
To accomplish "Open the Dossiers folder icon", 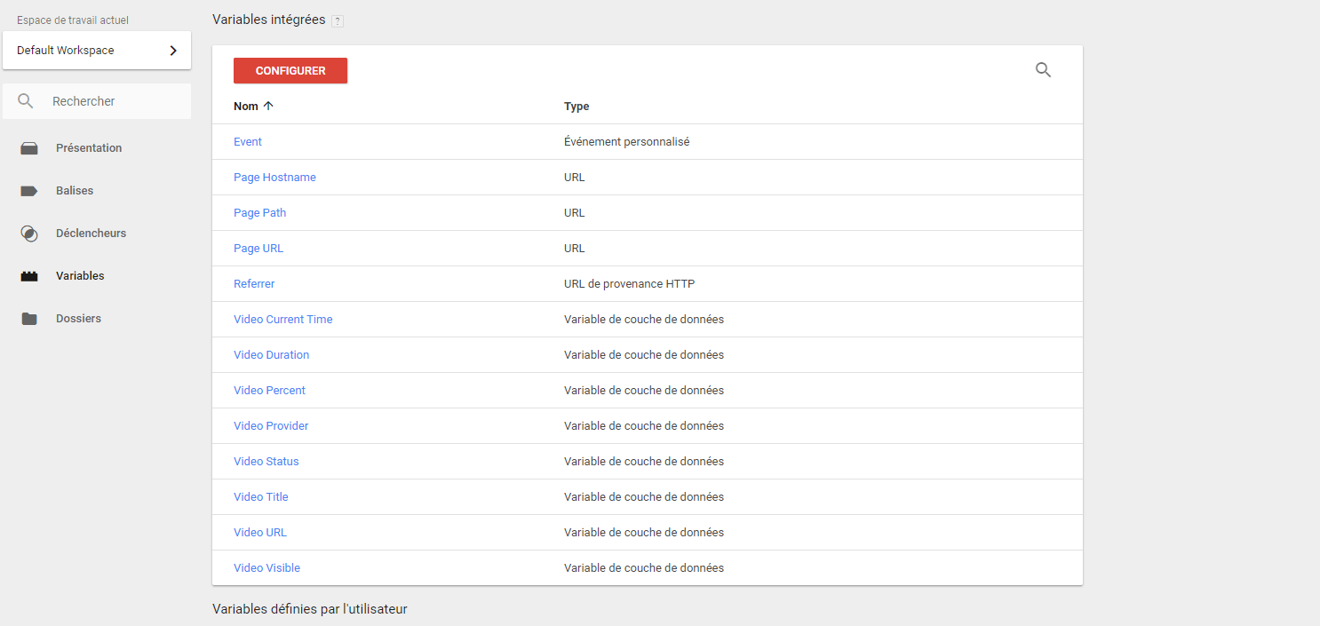I will click(29, 318).
